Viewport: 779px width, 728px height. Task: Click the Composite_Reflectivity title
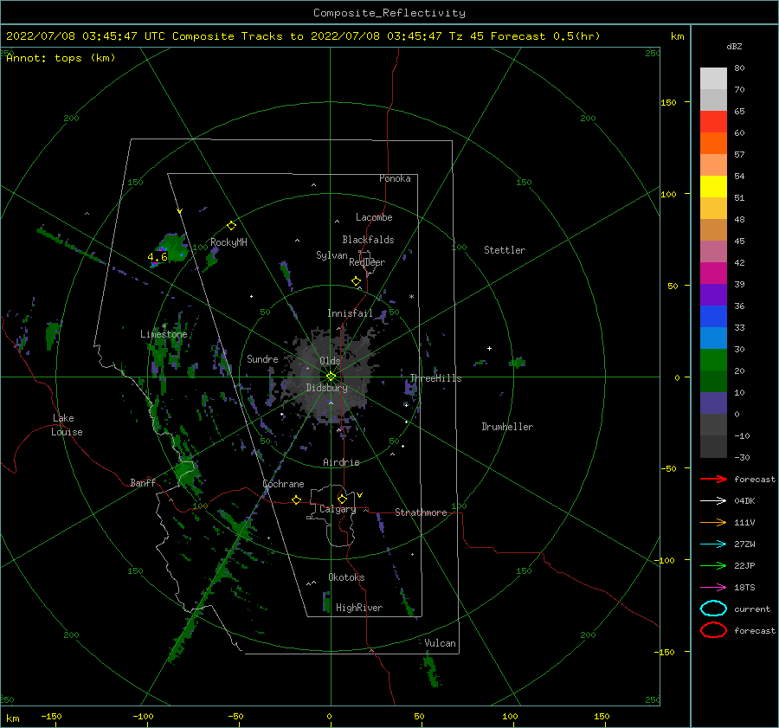coord(389,13)
